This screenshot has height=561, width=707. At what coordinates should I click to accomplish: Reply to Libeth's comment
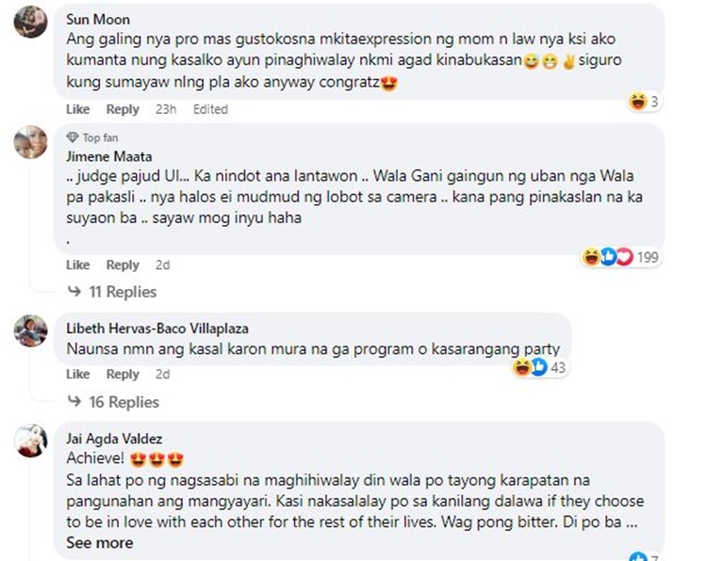pyautogui.click(x=123, y=374)
